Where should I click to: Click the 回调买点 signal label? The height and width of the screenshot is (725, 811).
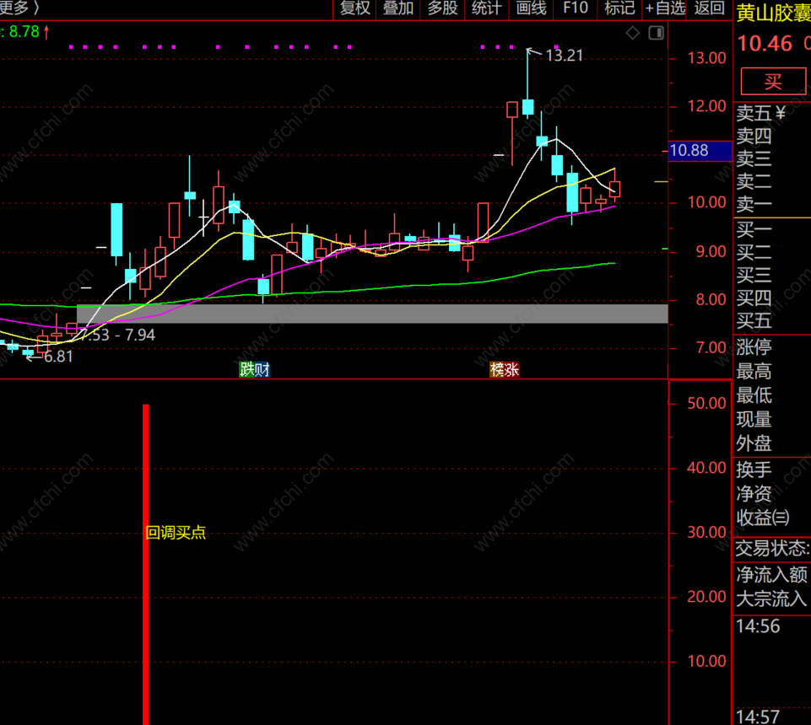pos(176,533)
